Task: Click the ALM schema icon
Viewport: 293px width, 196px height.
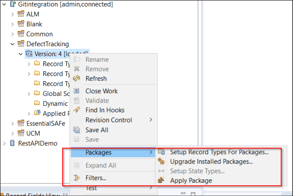Action: pyautogui.click(x=21, y=14)
